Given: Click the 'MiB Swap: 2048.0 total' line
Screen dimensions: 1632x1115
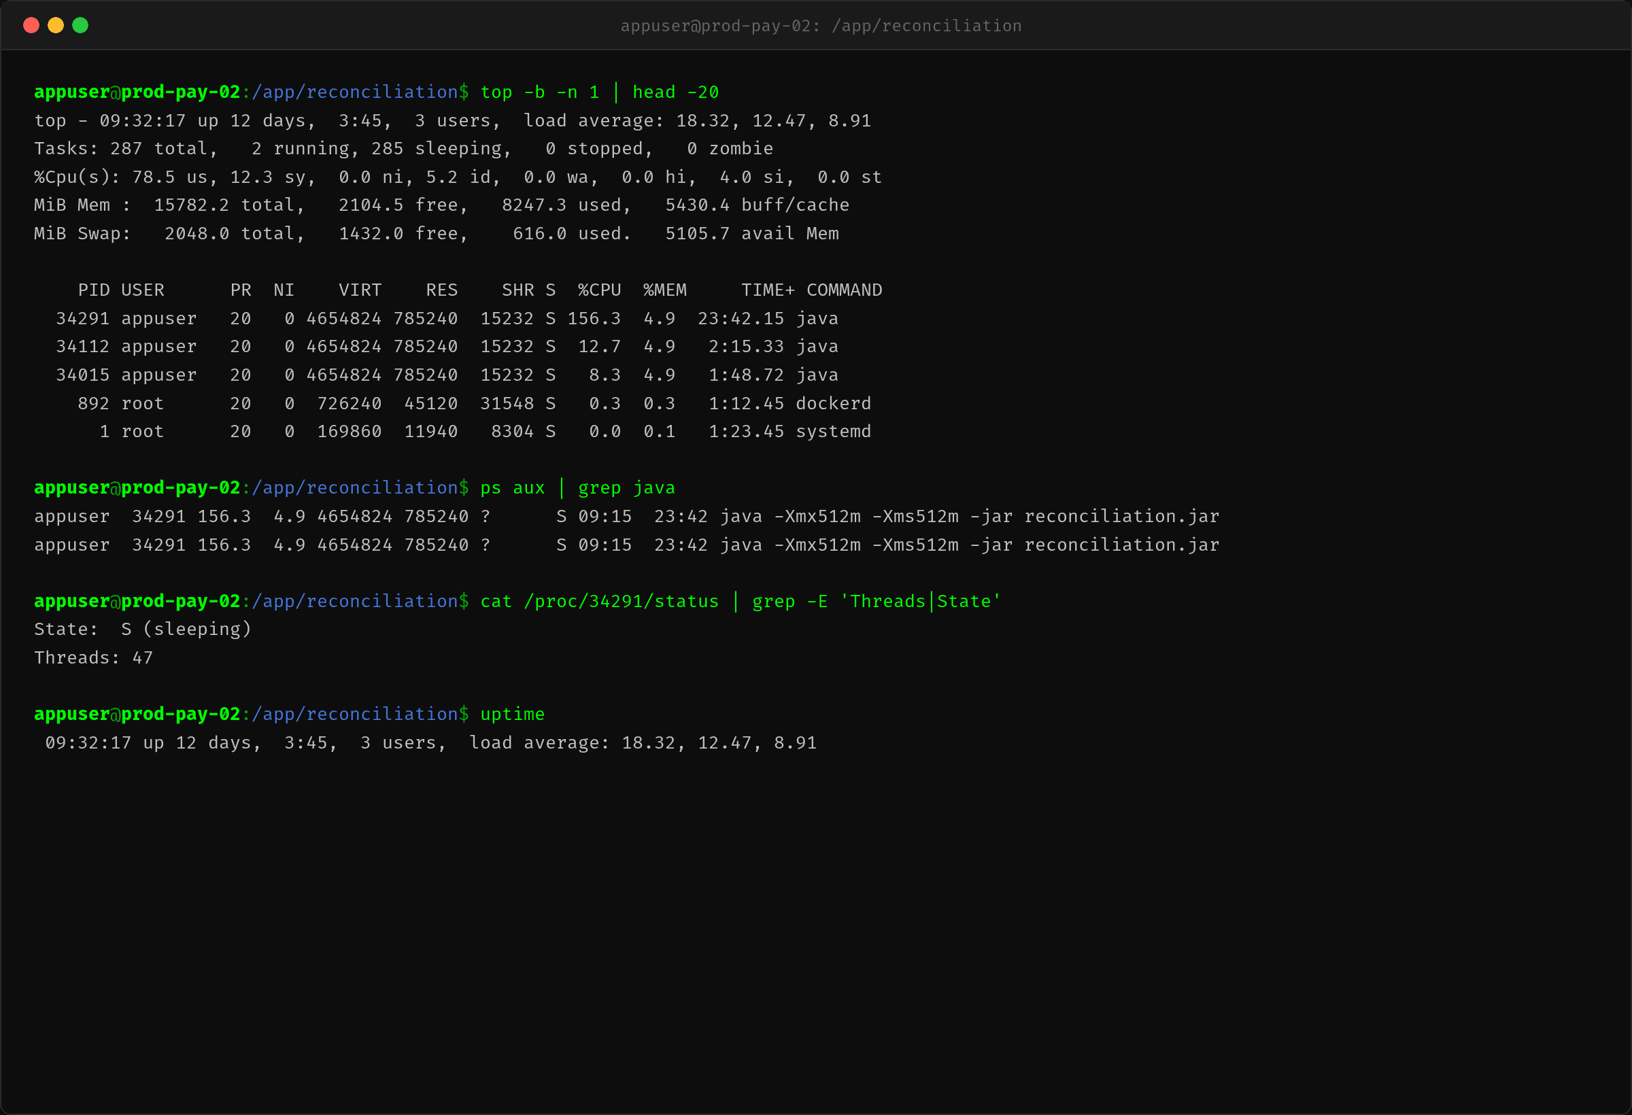Looking at the screenshot, I should point(436,233).
